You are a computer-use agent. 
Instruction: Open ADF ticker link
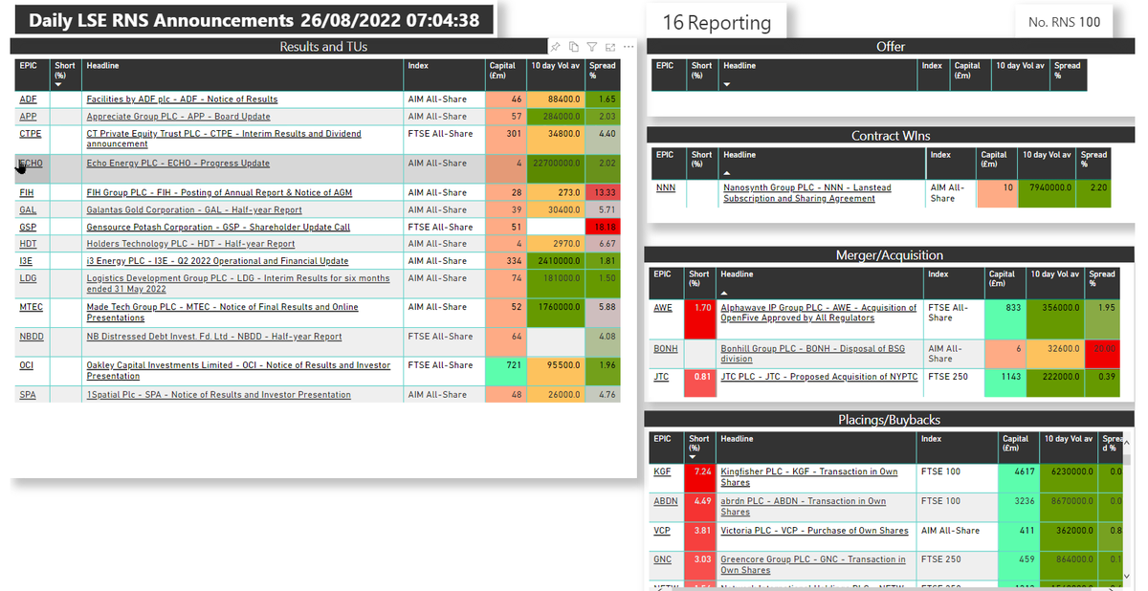point(28,98)
